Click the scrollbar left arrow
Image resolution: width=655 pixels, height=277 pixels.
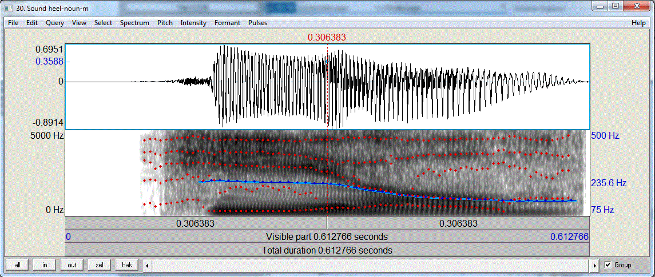pos(147,265)
